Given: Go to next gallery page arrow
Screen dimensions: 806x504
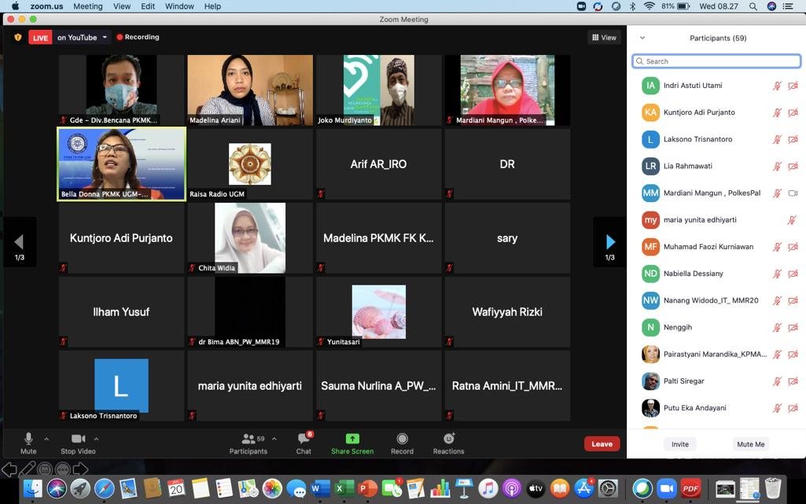Looking at the screenshot, I should click(609, 242).
